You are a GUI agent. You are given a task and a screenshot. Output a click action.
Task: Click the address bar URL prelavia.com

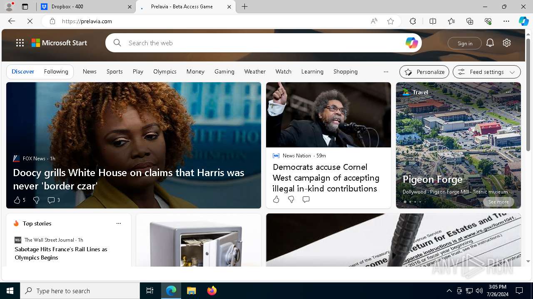[x=87, y=21]
